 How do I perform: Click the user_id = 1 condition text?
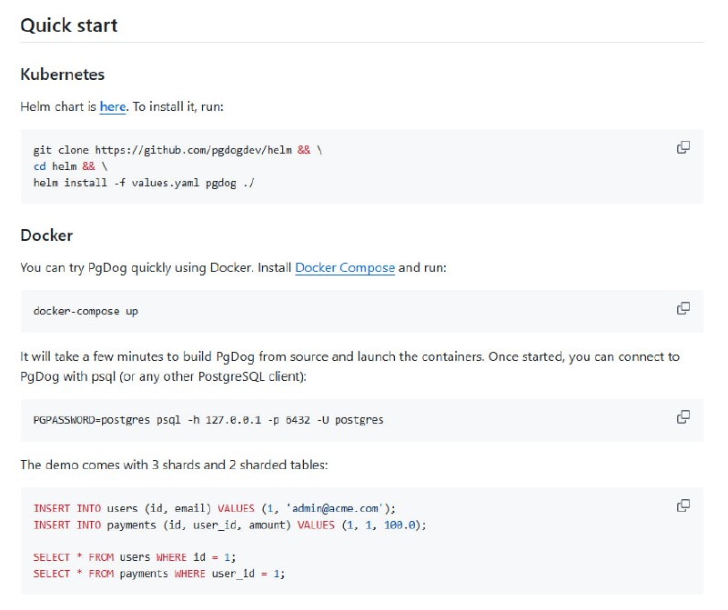pyautogui.click(x=248, y=574)
